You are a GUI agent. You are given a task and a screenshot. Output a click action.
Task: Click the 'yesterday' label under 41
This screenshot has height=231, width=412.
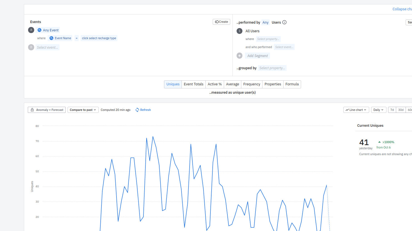click(x=366, y=148)
